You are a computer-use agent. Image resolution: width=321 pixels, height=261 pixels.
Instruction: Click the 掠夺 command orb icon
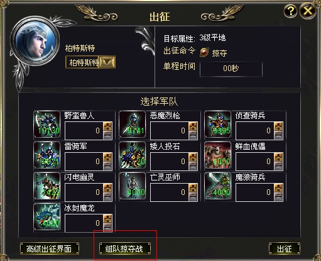pyautogui.click(x=204, y=52)
